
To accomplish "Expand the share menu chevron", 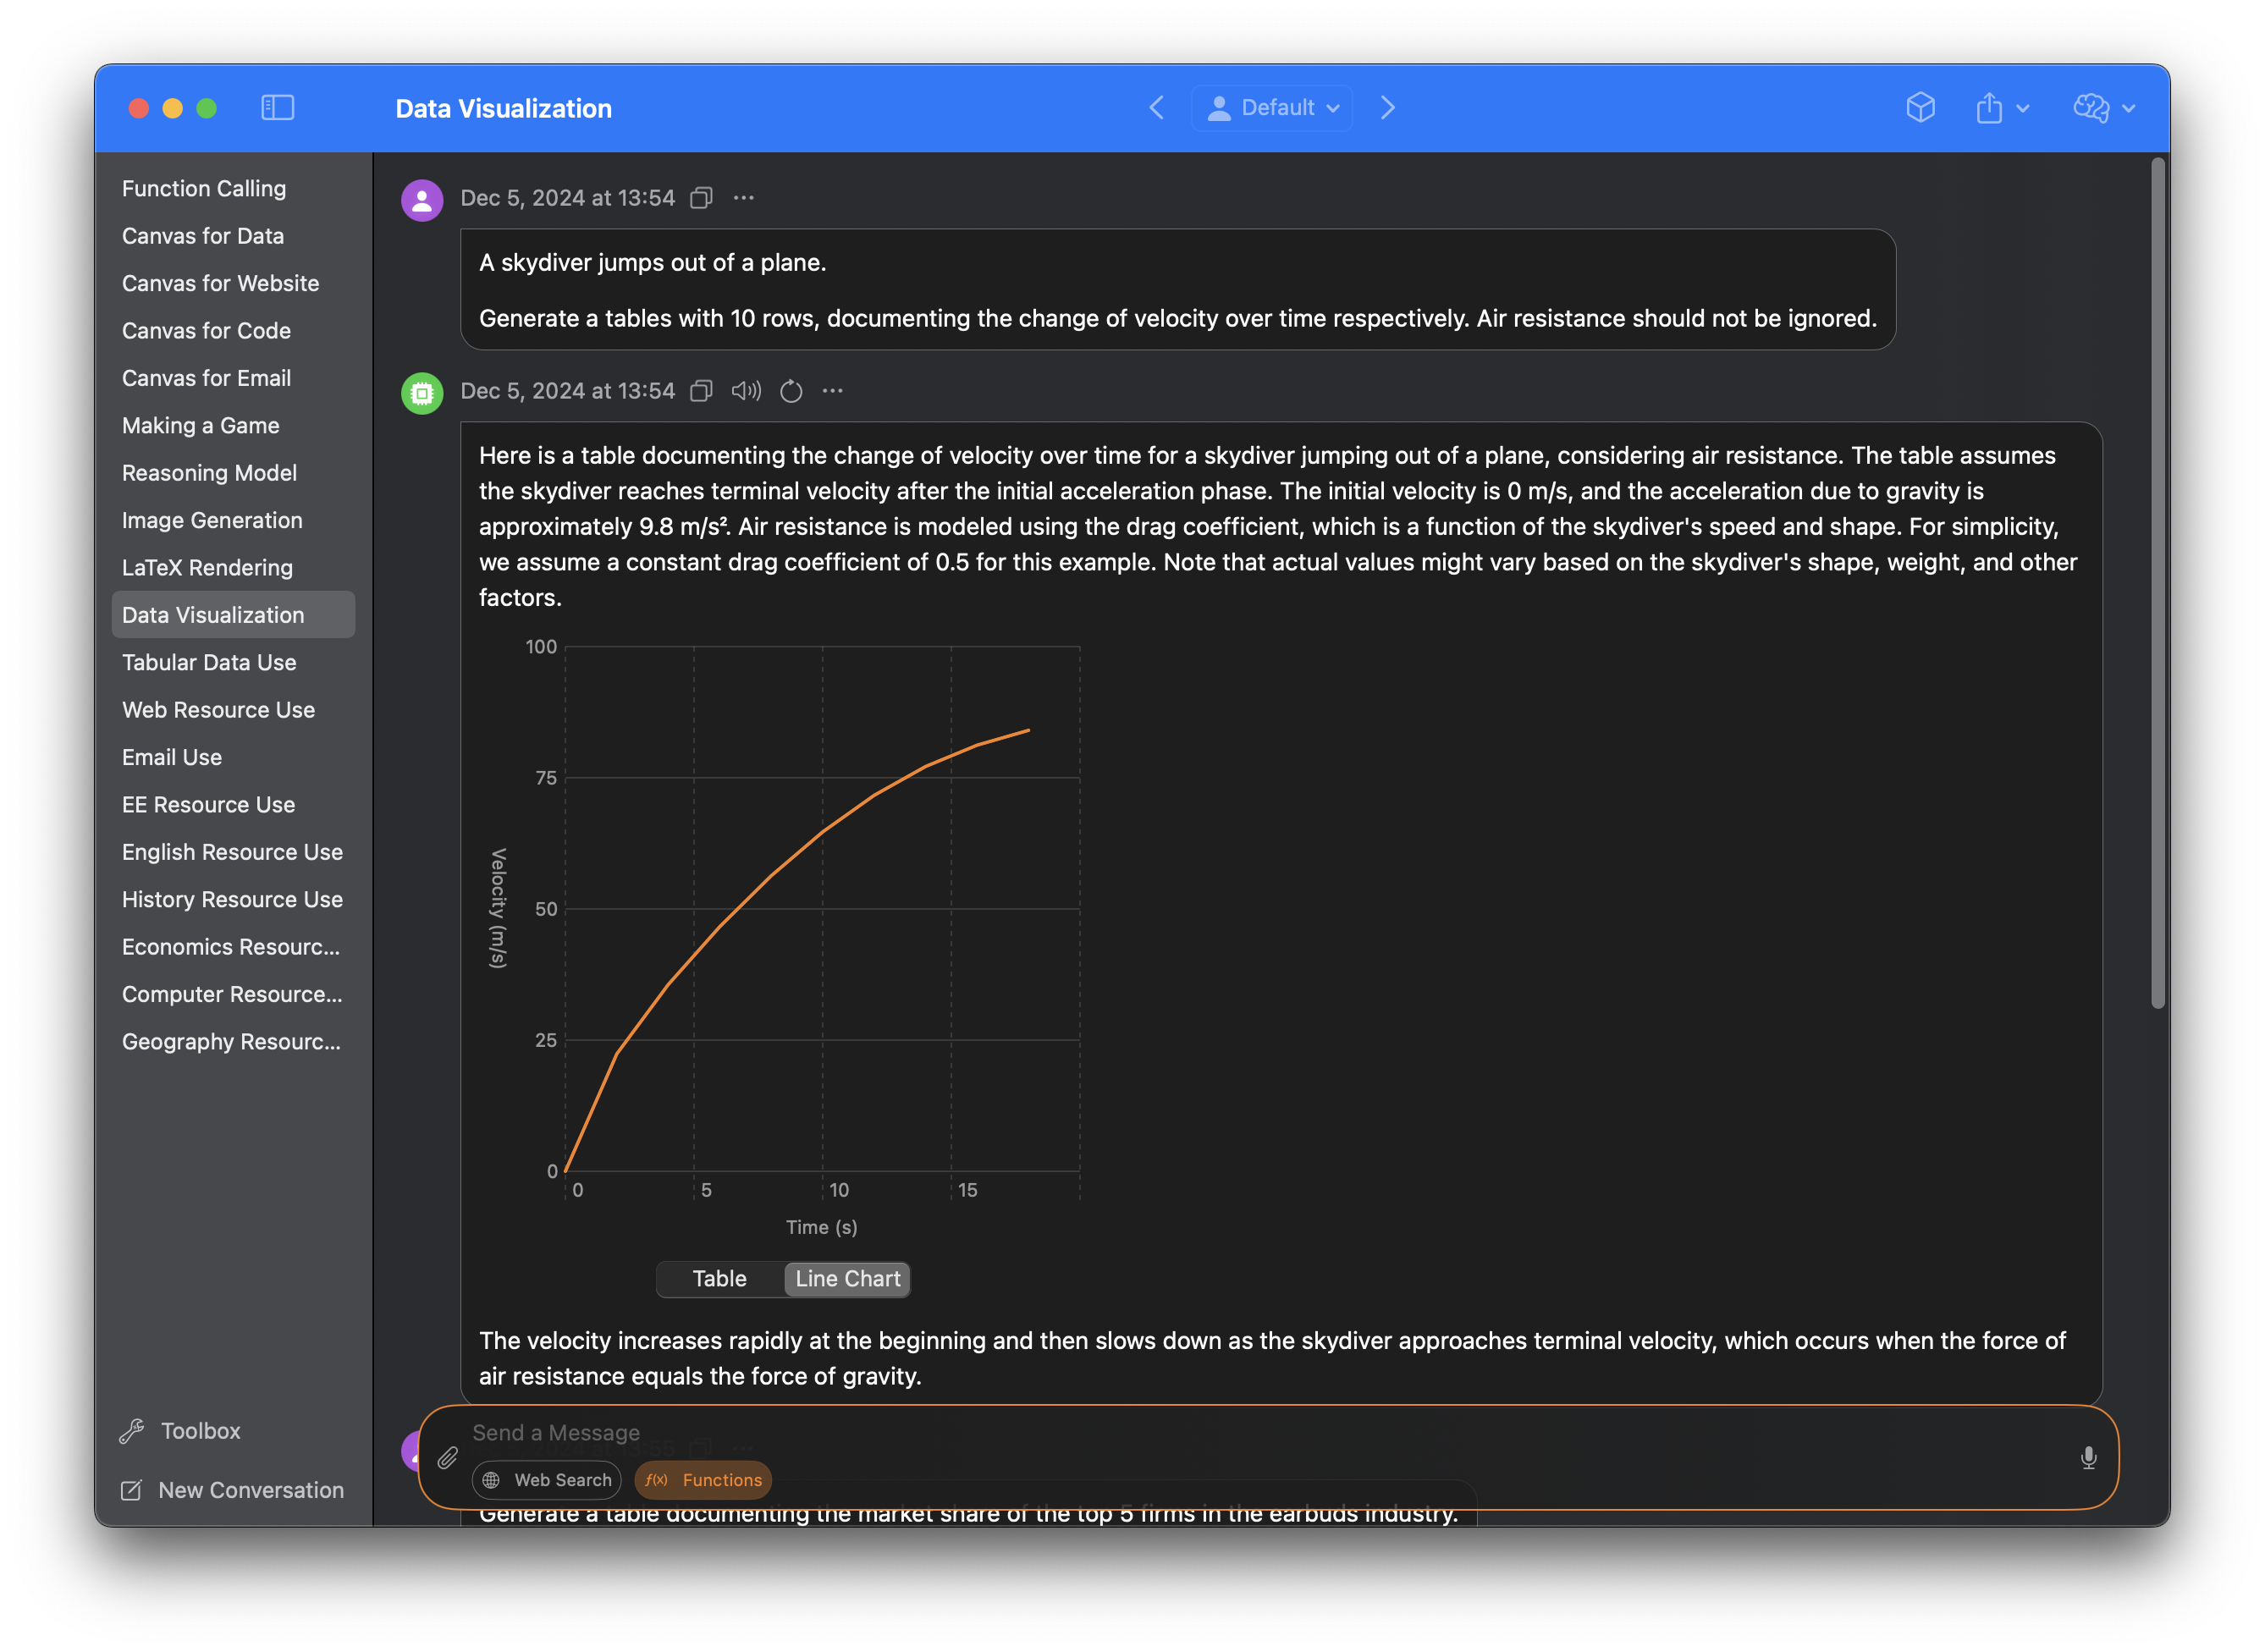I will 2023,108.
